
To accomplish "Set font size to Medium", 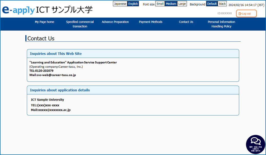I will coord(171,4).
